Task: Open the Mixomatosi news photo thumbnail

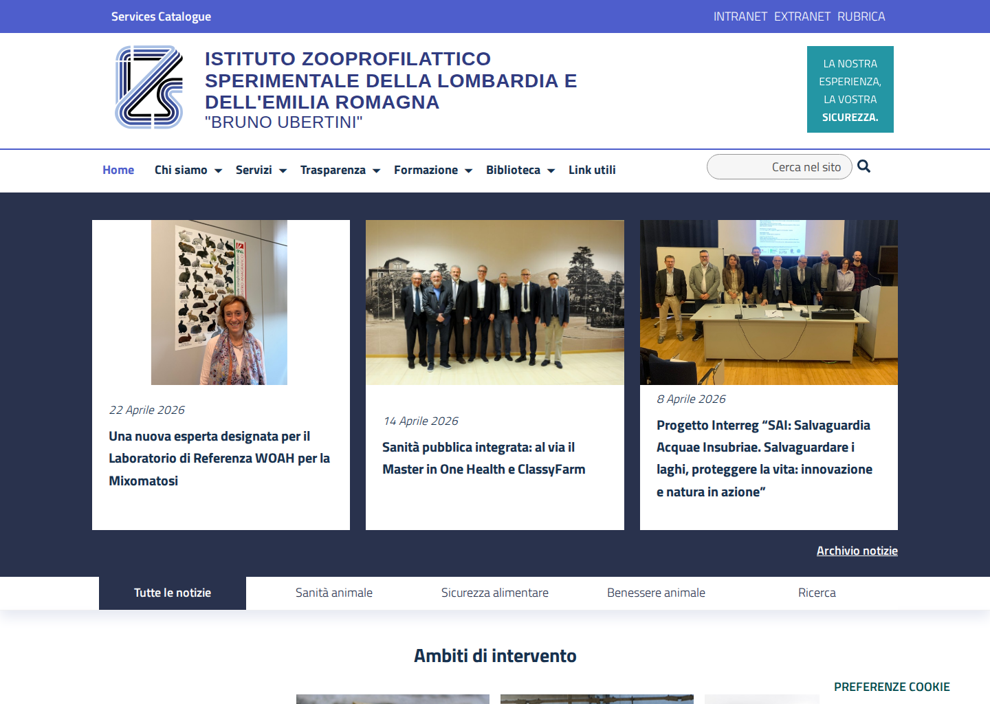Action: [219, 302]
